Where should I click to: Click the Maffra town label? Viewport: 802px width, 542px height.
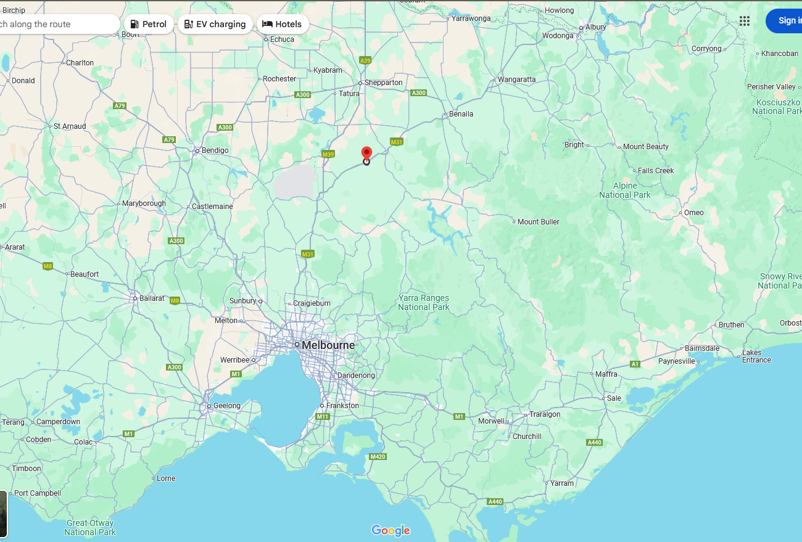coord(606,374)
